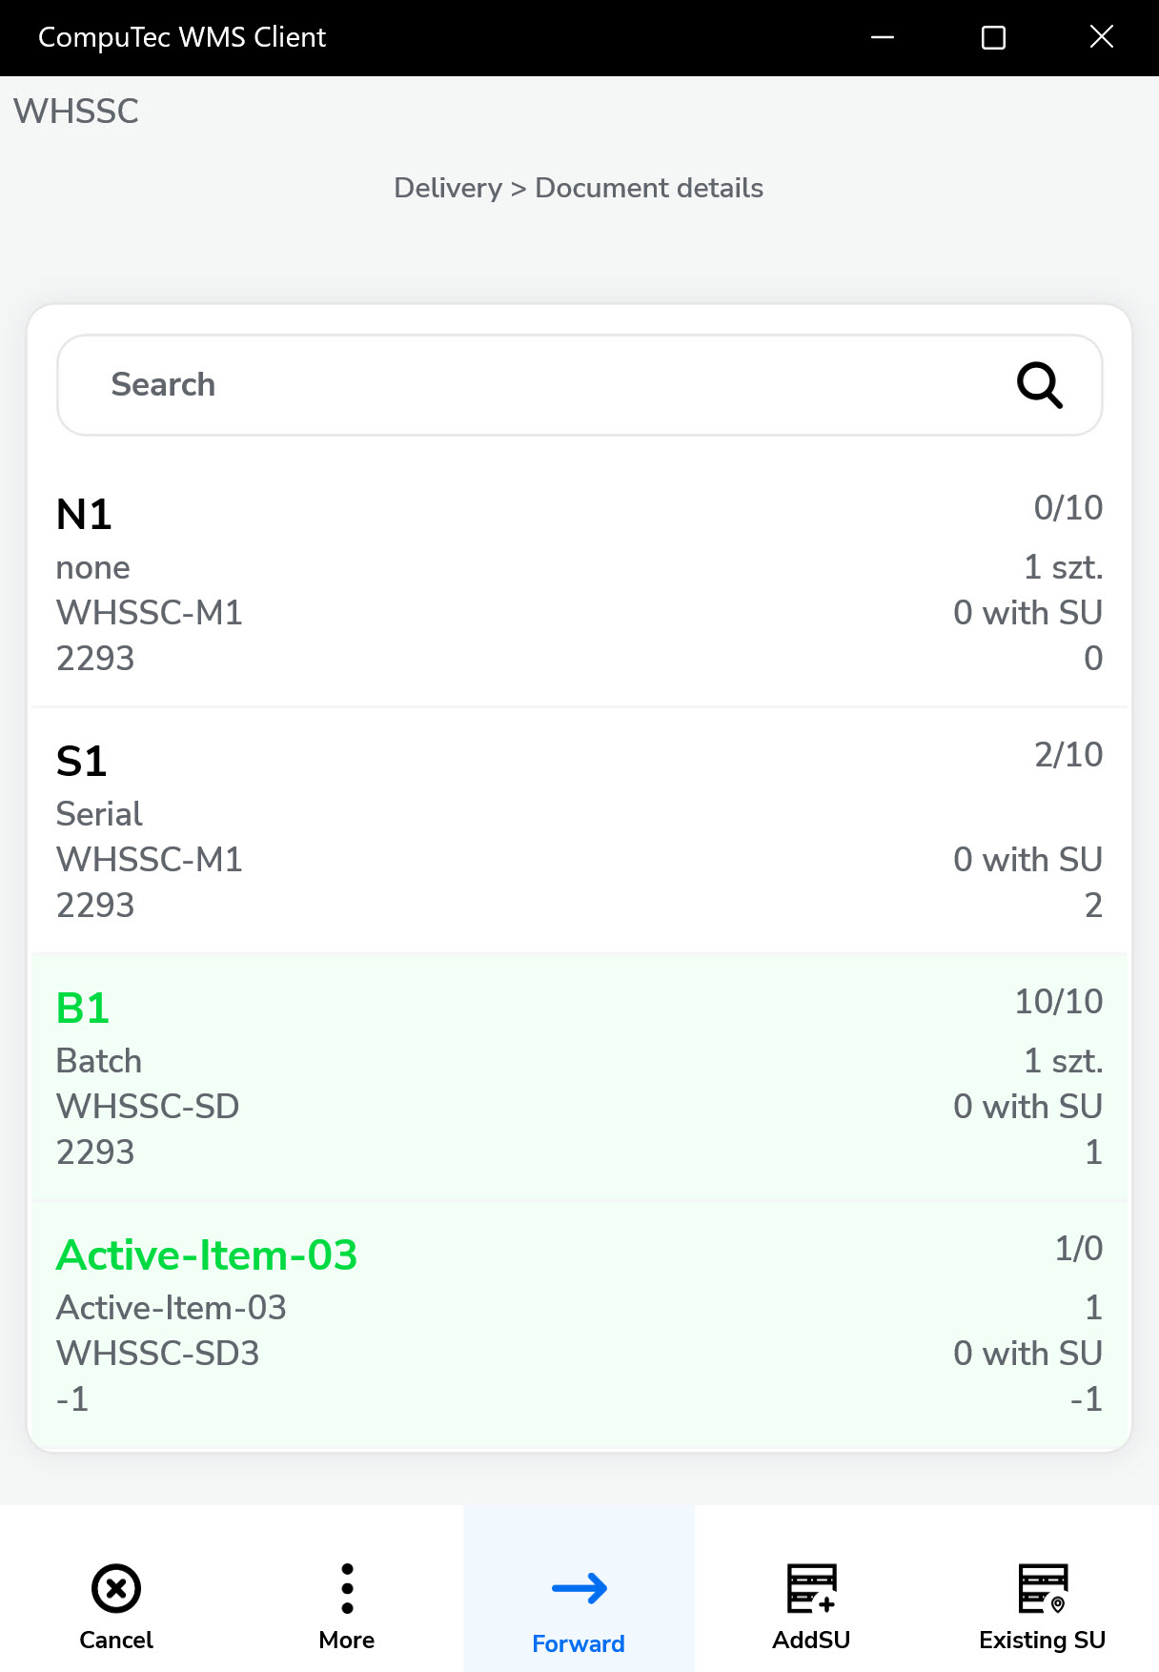Click the AddSU icon
Image resolution: width=1159 pixels, height=1672 pixels.
tap(811, 1588)
